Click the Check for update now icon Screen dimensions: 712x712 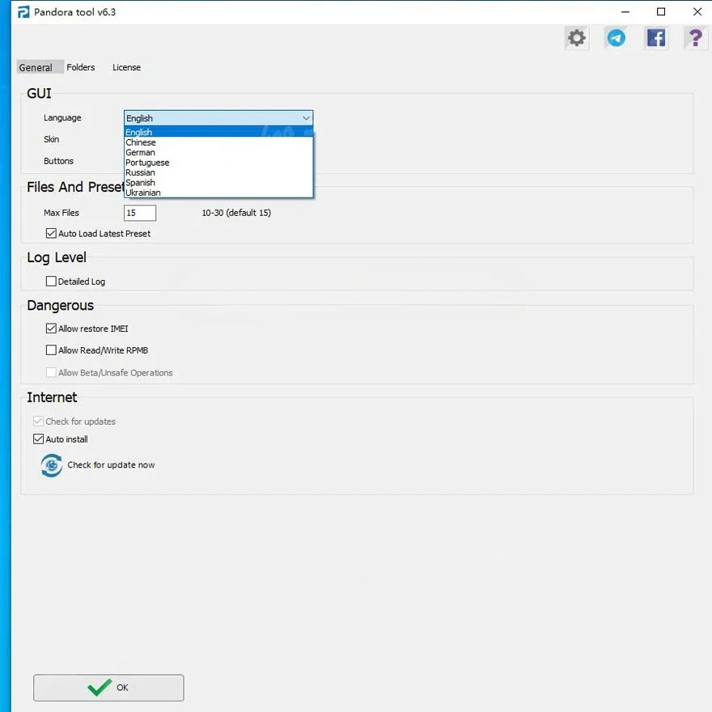[x=52, y=465]
